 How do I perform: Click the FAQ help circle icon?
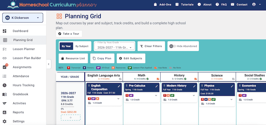(217, 5)
